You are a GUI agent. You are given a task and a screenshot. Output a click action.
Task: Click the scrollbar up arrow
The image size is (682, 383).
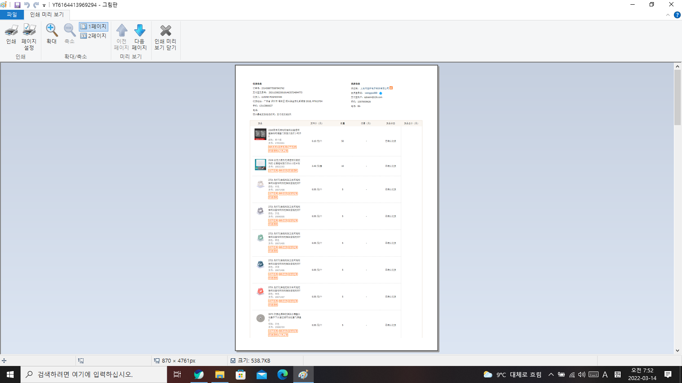coord(678,66)
